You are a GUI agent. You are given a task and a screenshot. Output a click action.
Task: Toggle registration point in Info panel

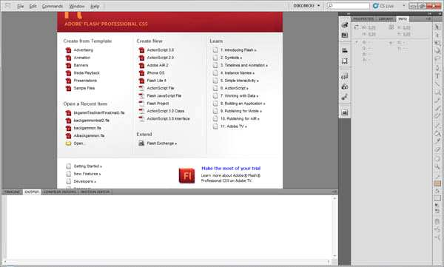[x=391, y=27]
